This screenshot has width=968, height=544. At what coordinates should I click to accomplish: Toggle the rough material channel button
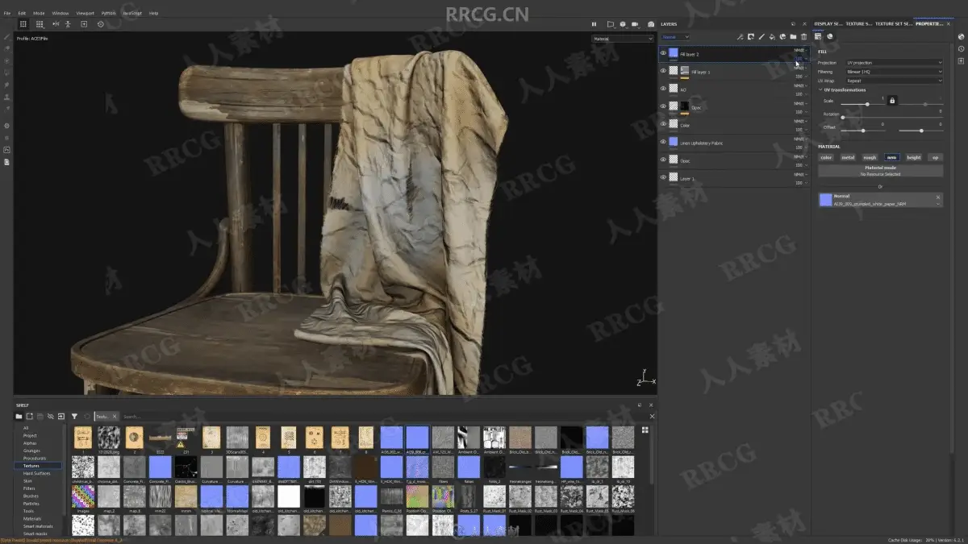pos(870,157)
